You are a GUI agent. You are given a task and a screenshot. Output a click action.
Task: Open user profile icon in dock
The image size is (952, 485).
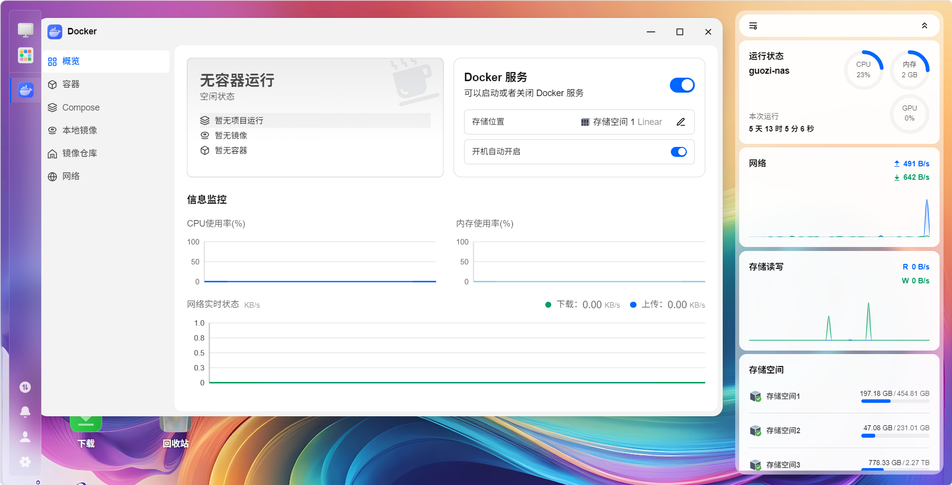pos(25,437)
